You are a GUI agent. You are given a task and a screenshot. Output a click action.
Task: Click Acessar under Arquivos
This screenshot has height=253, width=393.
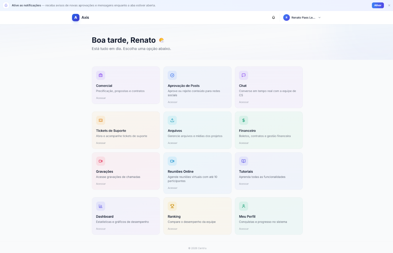(173, 143)
